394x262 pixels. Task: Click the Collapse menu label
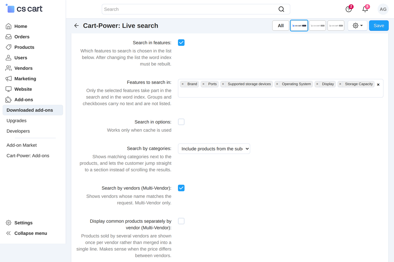(x=31, y=233)
